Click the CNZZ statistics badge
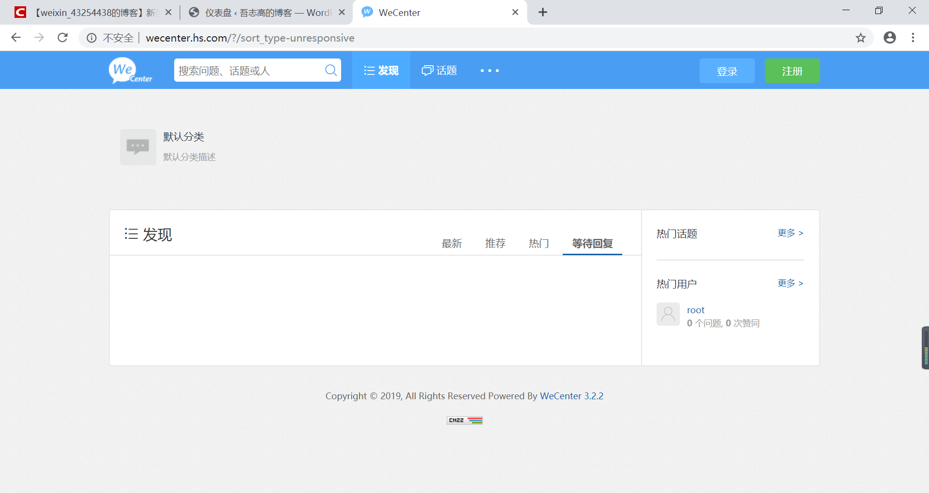Image resolution: width=929 pixels, height=493 pixels. point(464,420)
